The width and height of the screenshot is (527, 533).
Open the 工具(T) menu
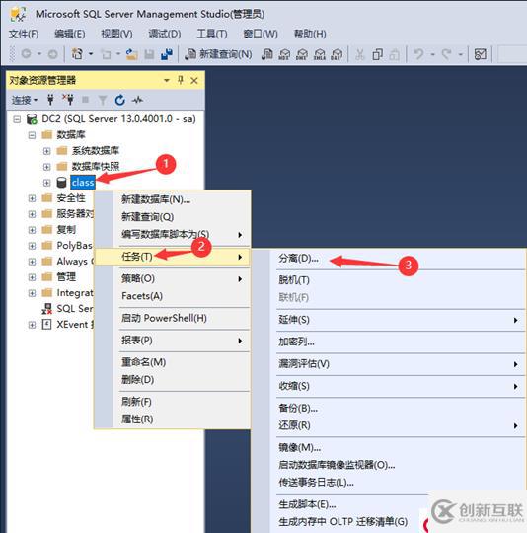212,34
